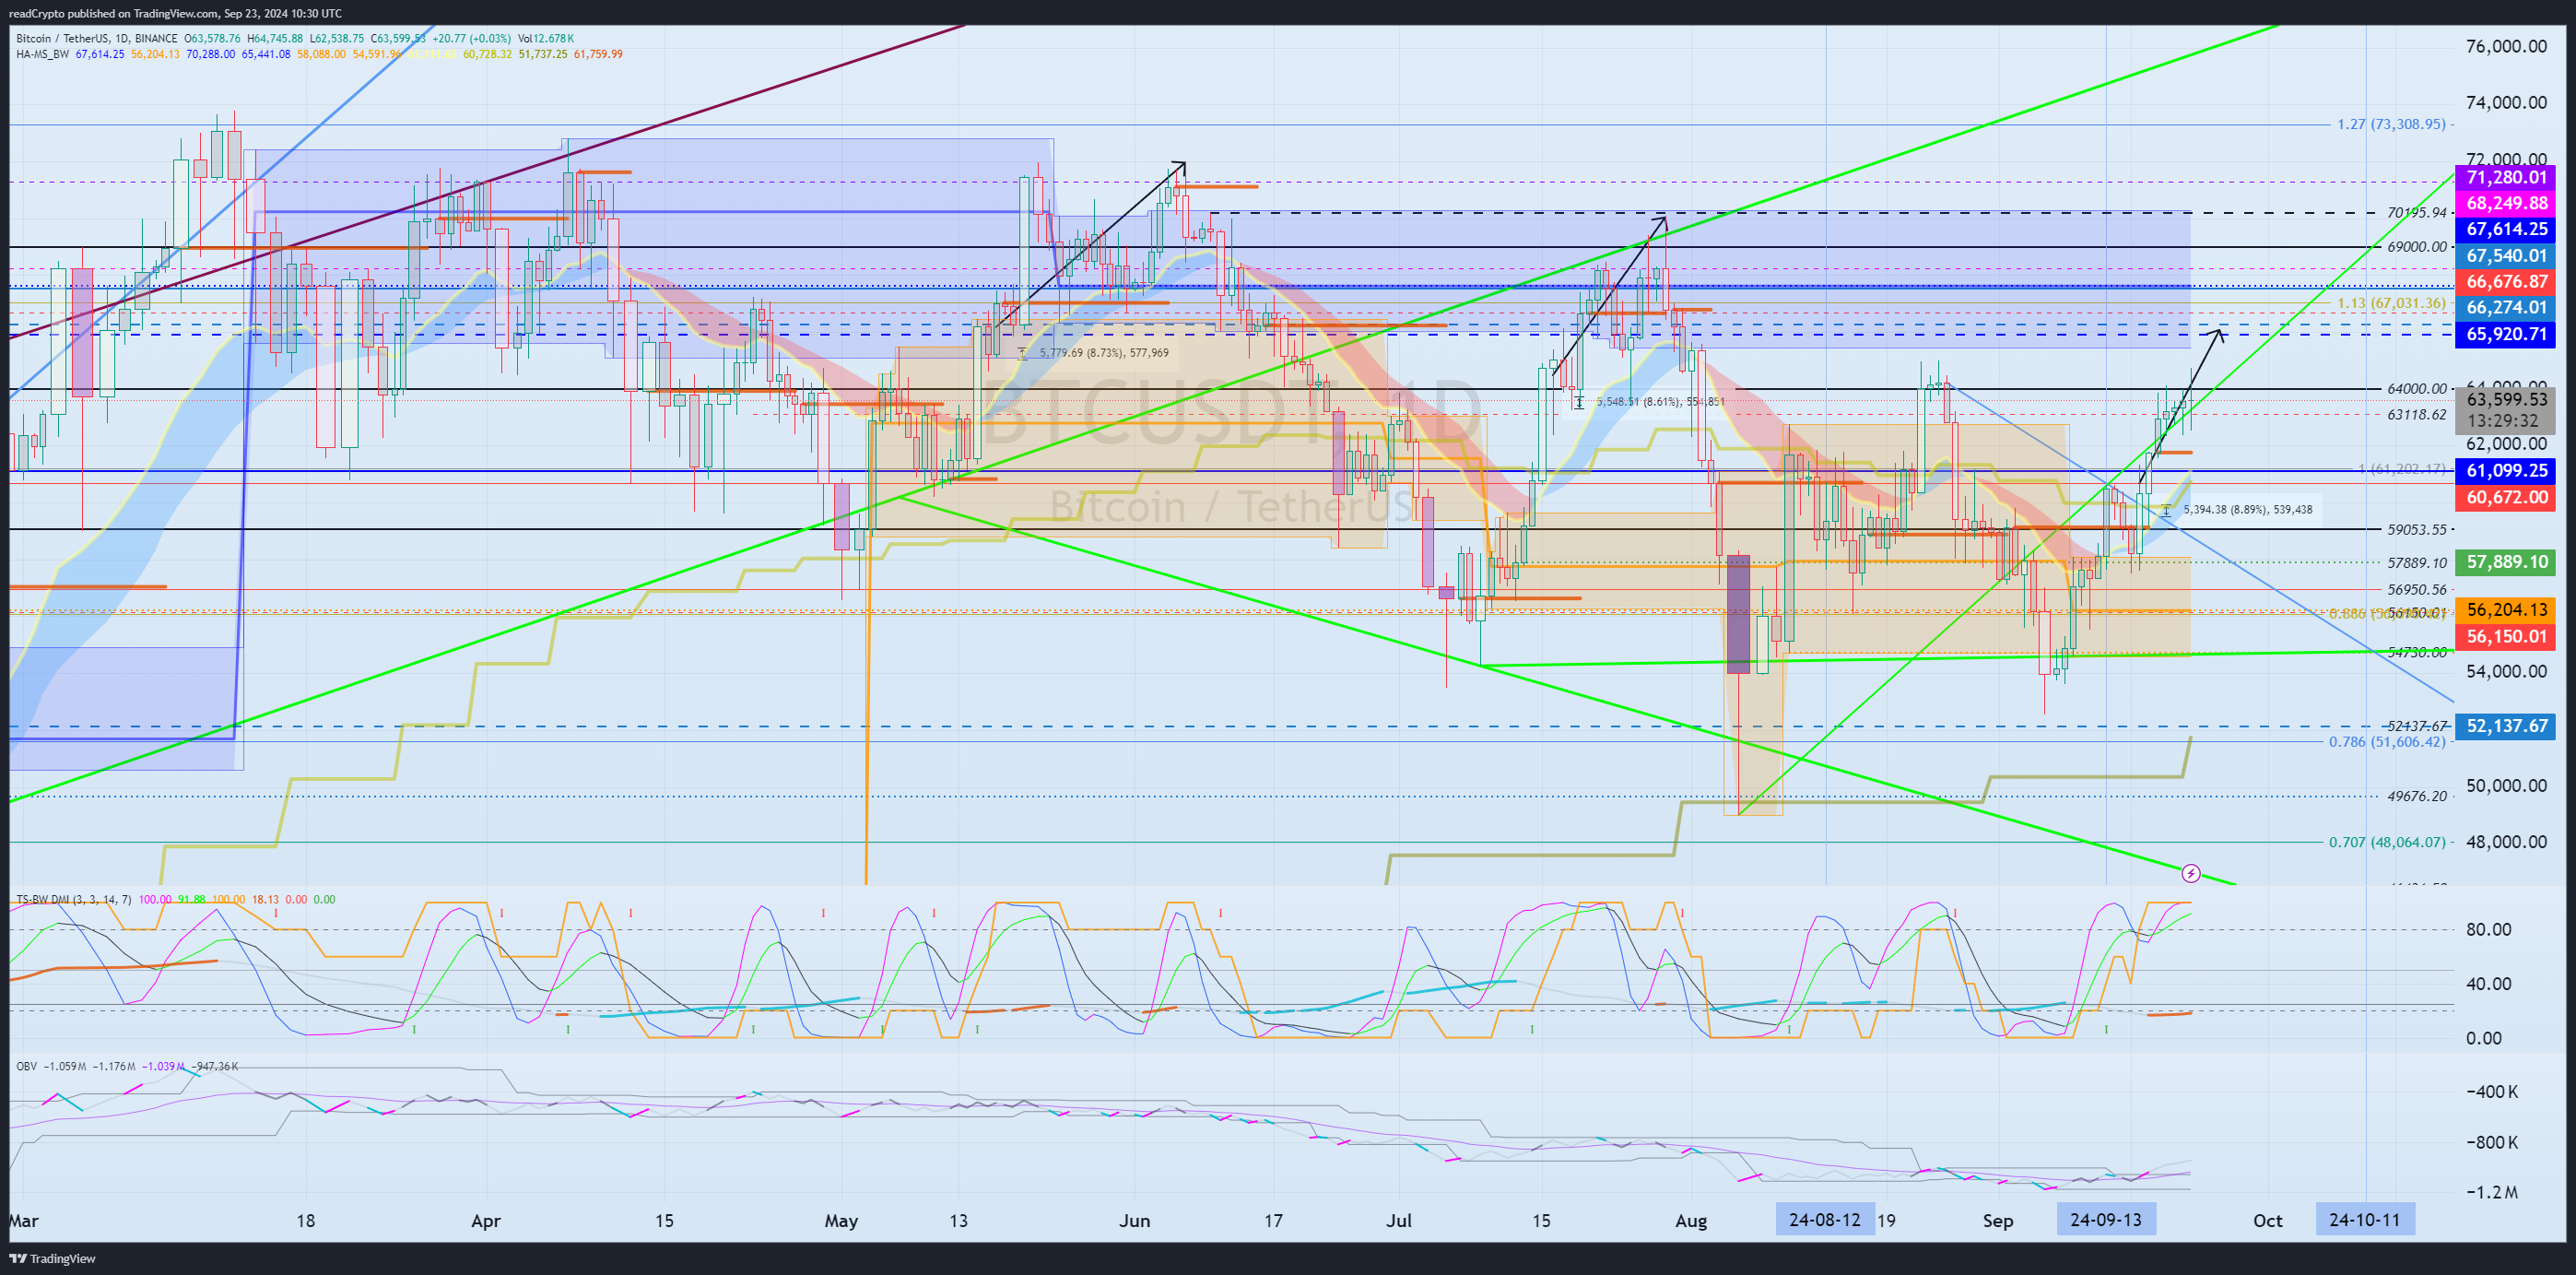The width and height of the screenshot is (2576, 1275).
Task: Select the Bitcoin / TetherUS, 1D, BINANCE legend
Action: tap(96, 39)
